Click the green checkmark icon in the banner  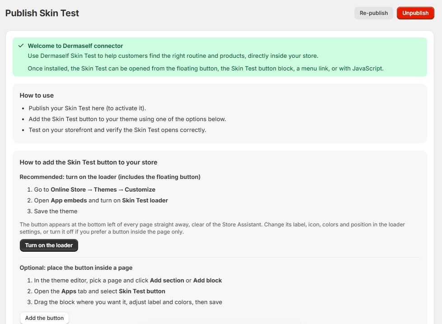click(x=21, y=46)
